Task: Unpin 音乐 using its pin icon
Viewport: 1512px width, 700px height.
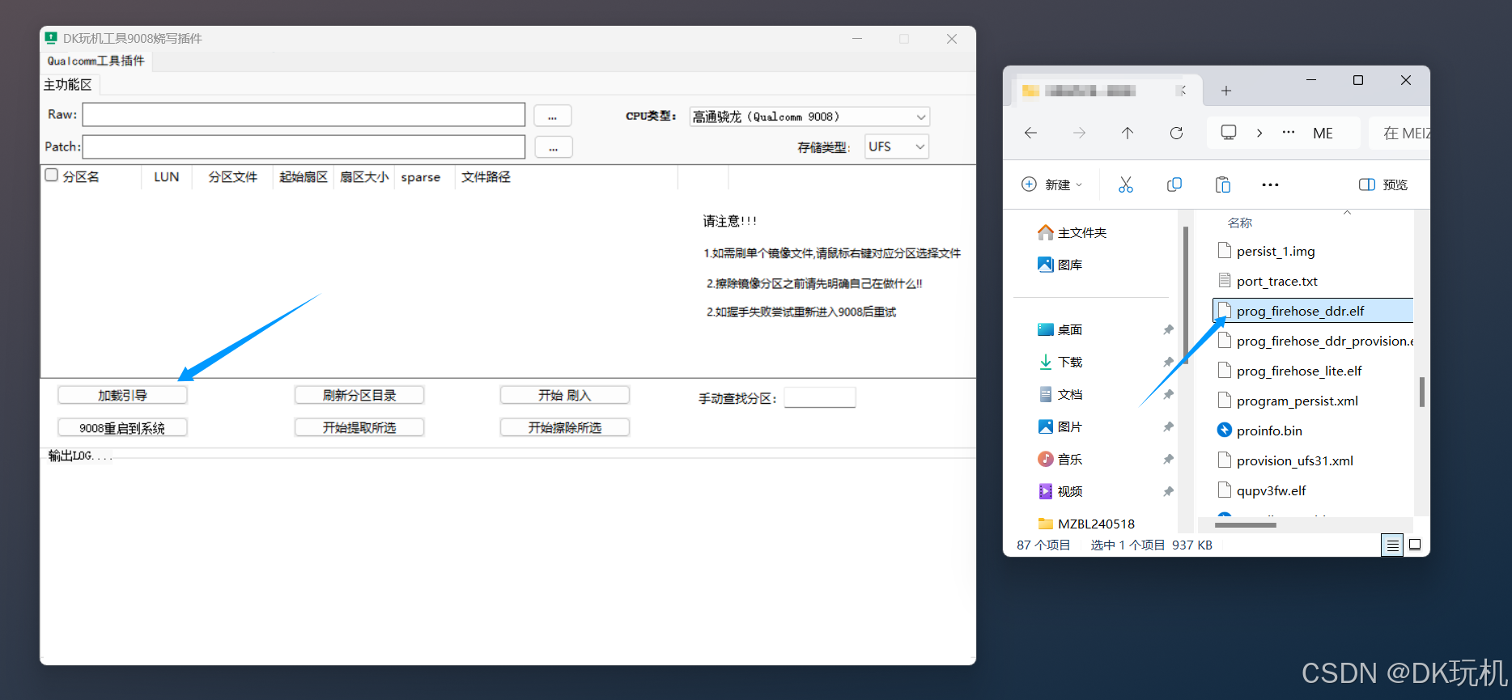Action: [1168, 459]
